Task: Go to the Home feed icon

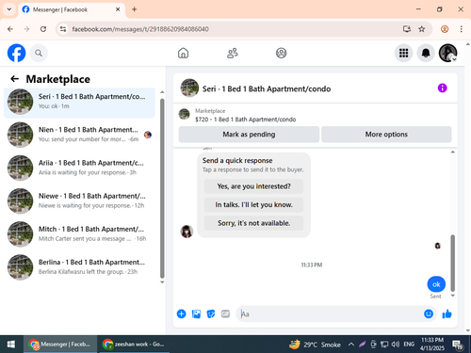Action: 183,53
